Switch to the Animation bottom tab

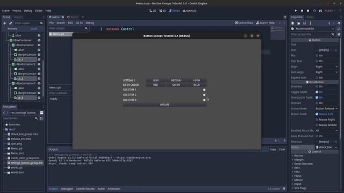coord(114,189)
